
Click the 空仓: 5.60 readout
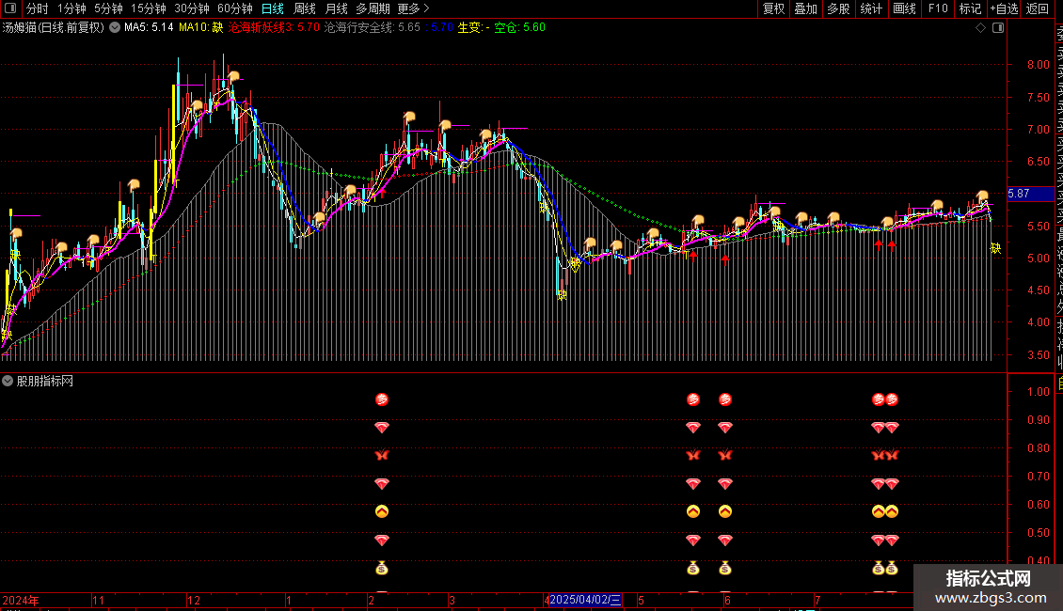click(519, 28)
